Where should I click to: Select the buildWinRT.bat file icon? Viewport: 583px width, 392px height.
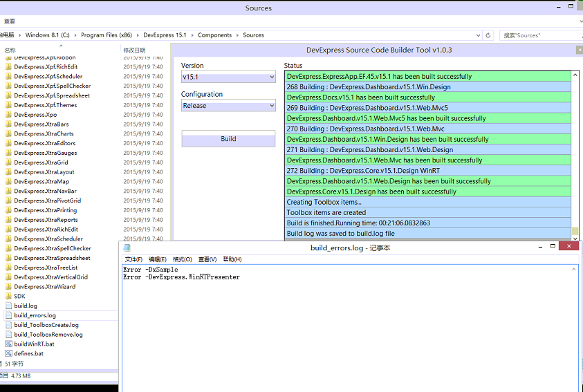(8, 344)
